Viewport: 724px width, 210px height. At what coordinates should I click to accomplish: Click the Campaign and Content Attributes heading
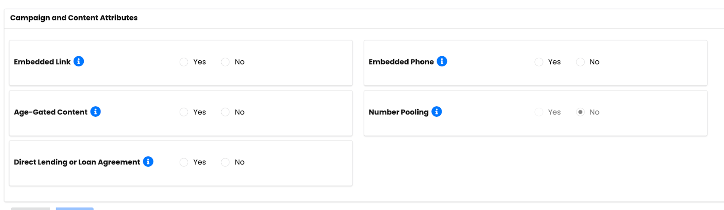coord(74,18)
